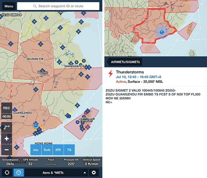
Task: Tap the Pressure Alt 225' readout
Action: [x=71, y=162]
